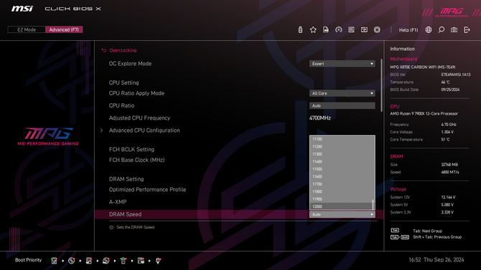Viewport: 481px width, 270px height.
Task: Open OC Explore Mode dropdown set to Expert
Action: [x=342, y=64]
